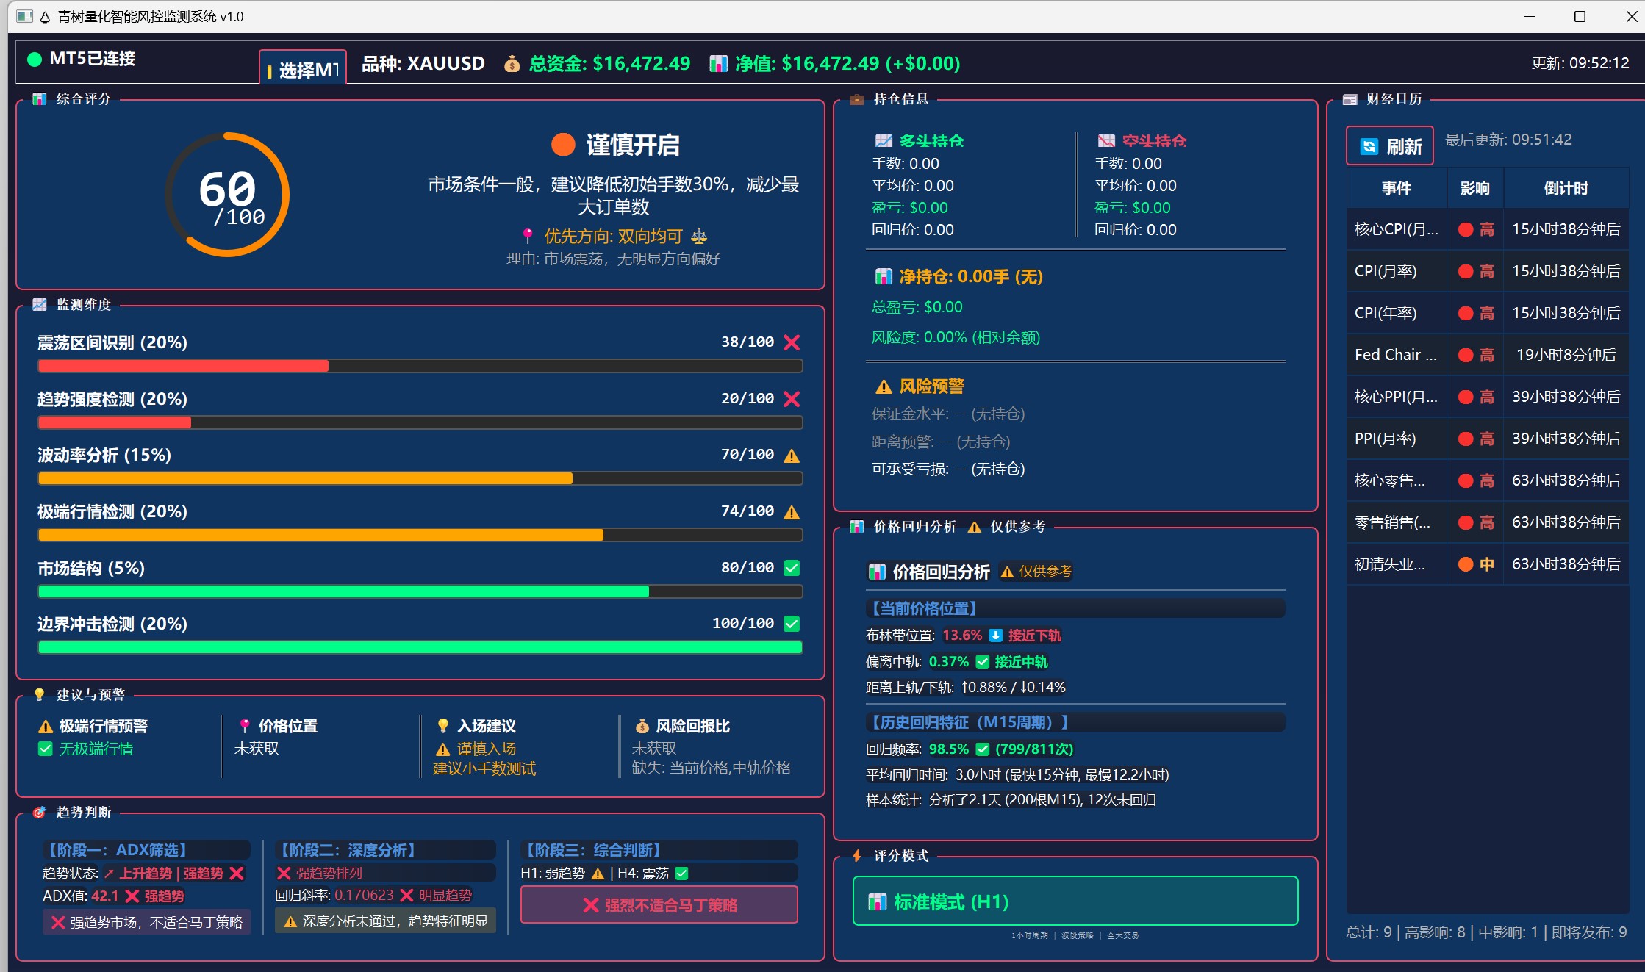Select the CPI(月率) event row
The width and height of the screenshot is (1645, 972).
tap(1488, 271)
